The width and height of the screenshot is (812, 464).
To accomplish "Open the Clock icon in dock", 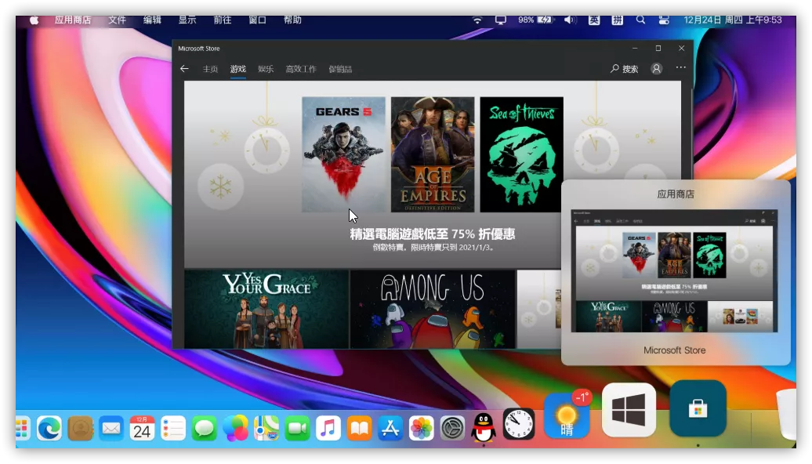I will point(519,424).
